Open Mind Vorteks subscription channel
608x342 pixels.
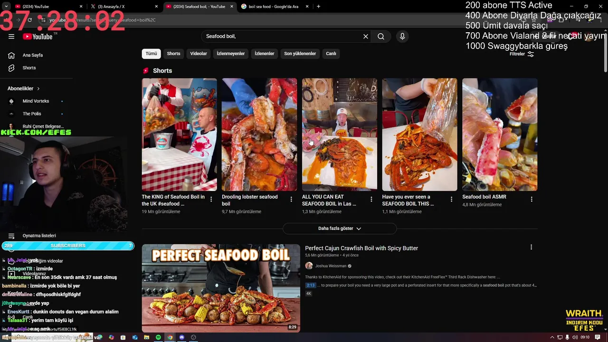[36, 101]
